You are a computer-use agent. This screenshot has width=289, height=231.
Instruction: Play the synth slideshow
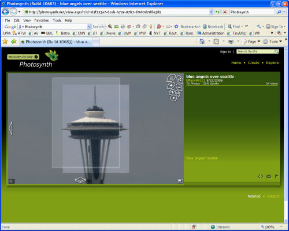(173, 99)
